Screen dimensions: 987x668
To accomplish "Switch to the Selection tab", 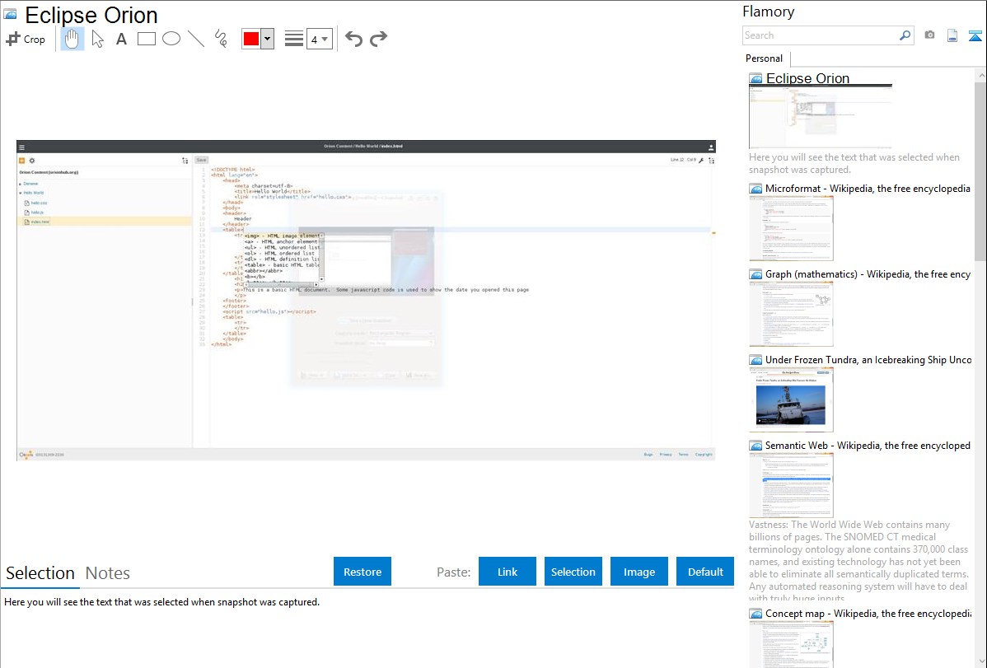I will pyautogui.click(x=40, y=573).
